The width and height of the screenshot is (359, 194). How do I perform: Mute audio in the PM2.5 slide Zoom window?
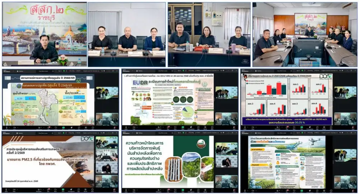pyautogui.click(x=6, y=190)
